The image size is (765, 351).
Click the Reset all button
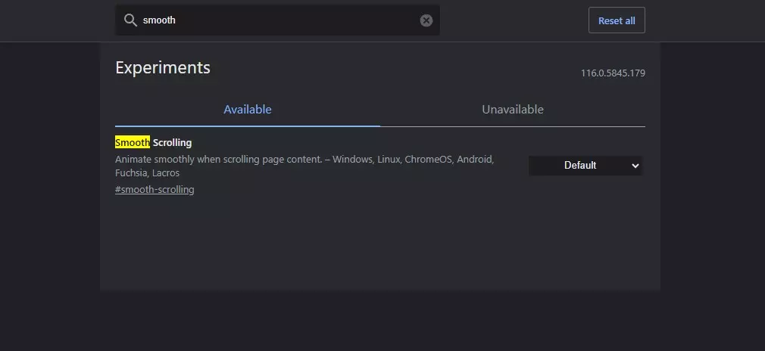[x=617, y=20]
